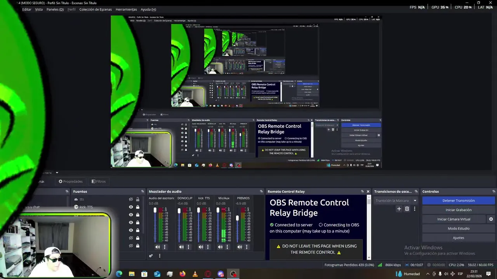Open source Propiedades button
This screenshot has width=497, height=279.
[71, 181]
